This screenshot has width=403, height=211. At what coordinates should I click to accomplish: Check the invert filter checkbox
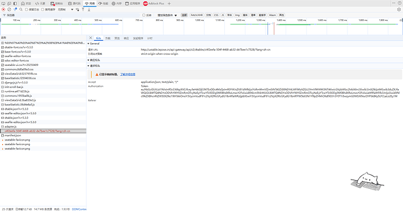[144, 15]
